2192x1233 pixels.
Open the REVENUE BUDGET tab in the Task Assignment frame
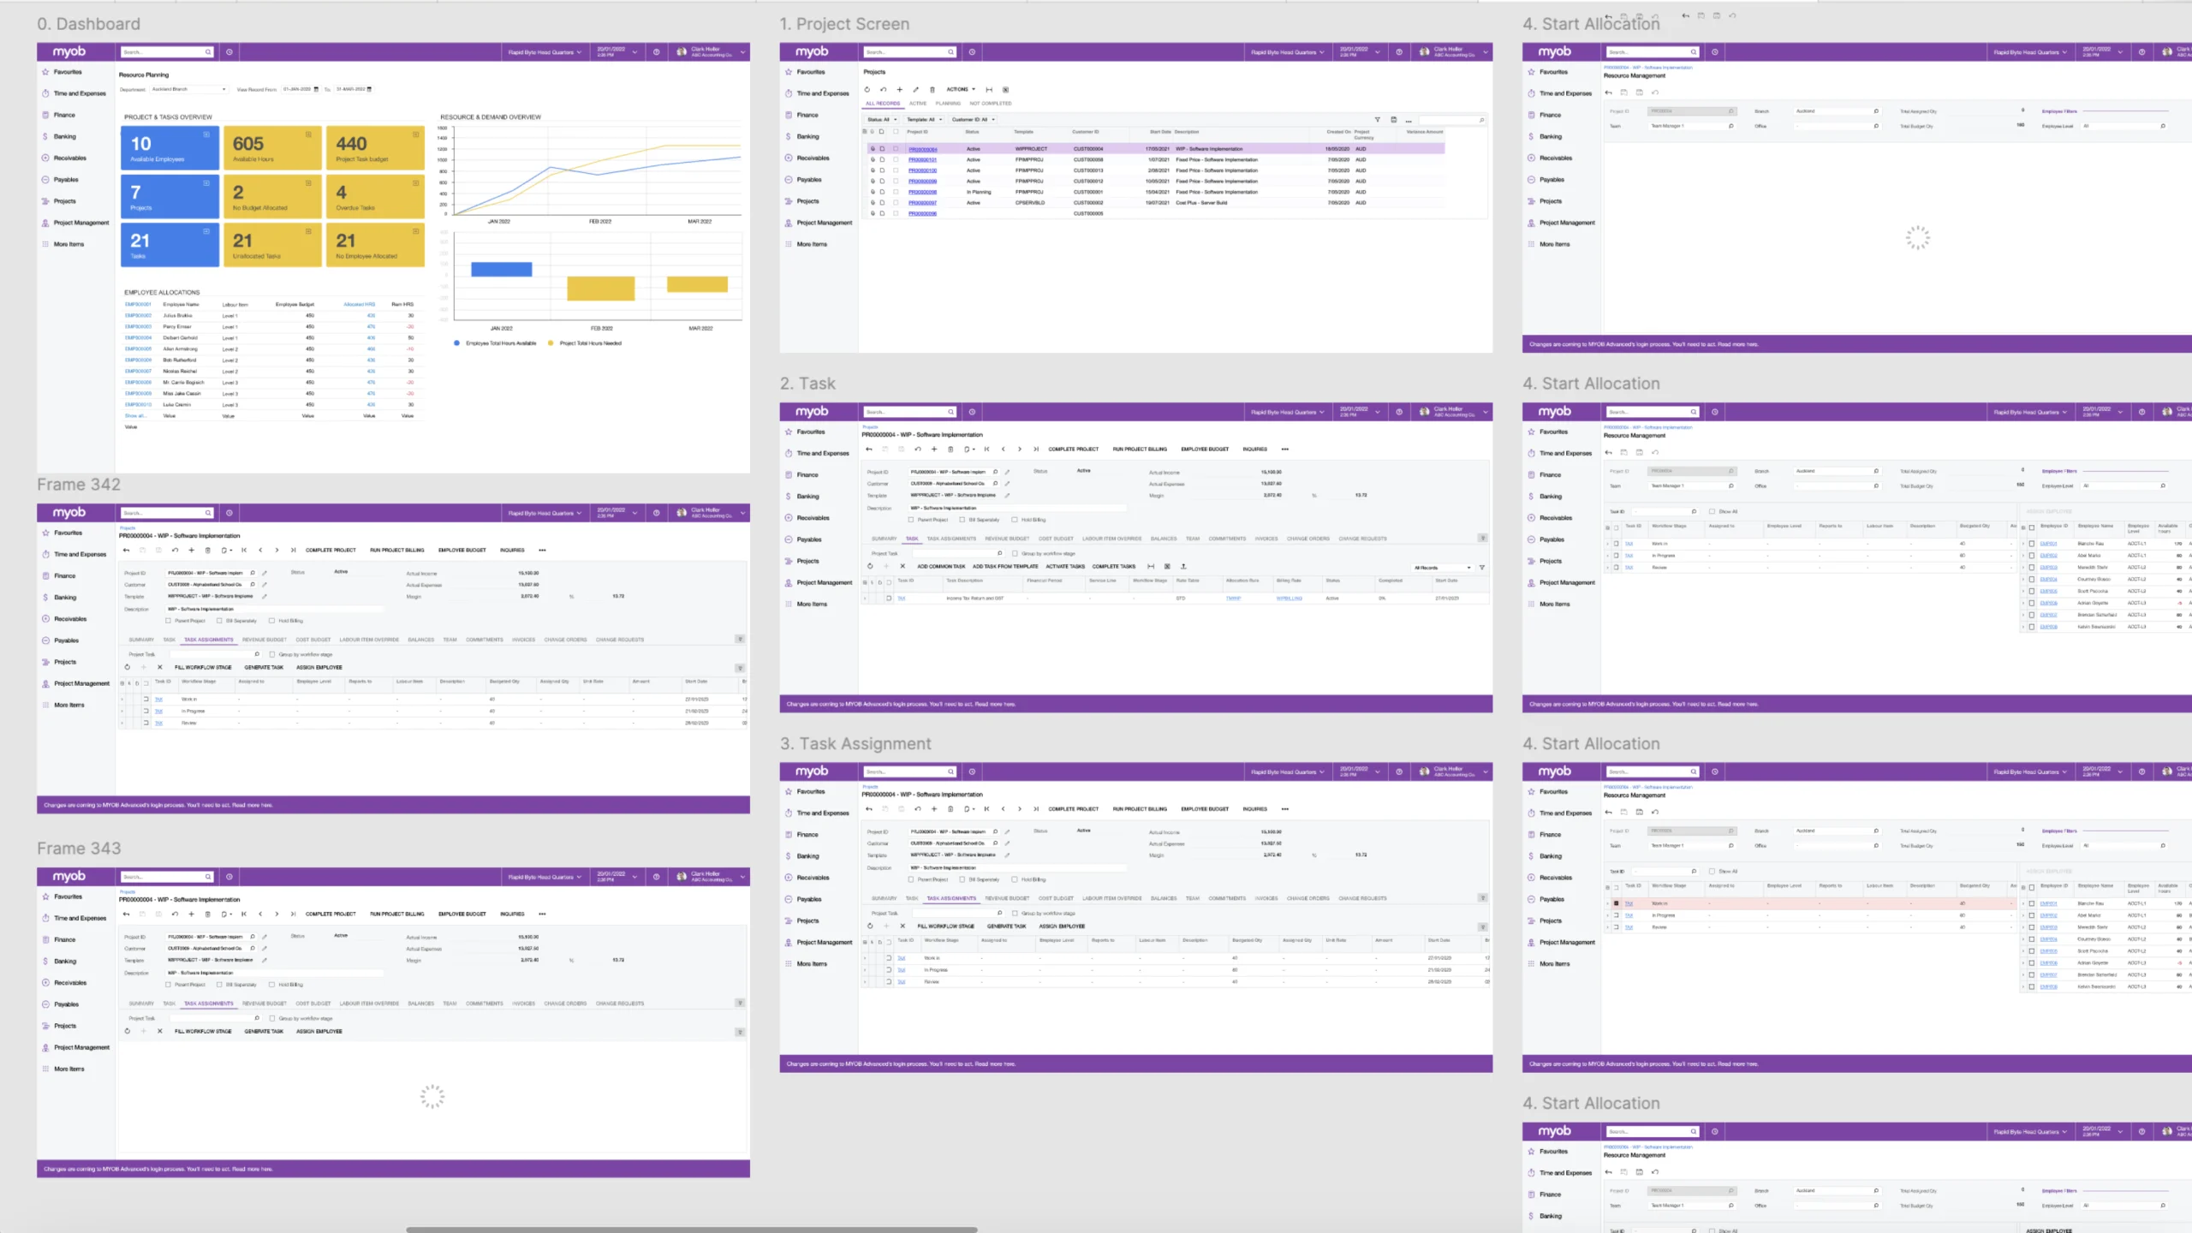click(x=1007, y=898)
